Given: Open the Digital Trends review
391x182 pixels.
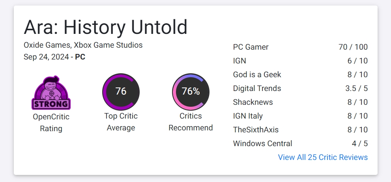Looking at the screenshot, I should (300, 88).
